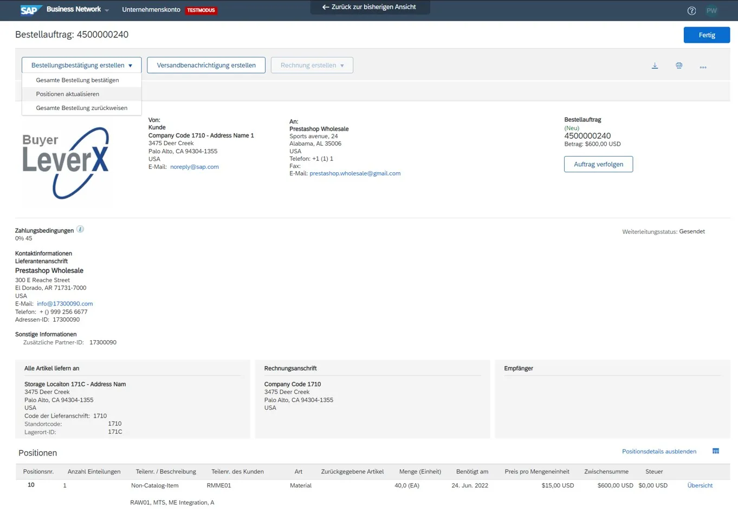Image resolution: width=738 pixels, height=514 pixels.
Task: Click the (Neu) order status text
Action: (572, 128)
